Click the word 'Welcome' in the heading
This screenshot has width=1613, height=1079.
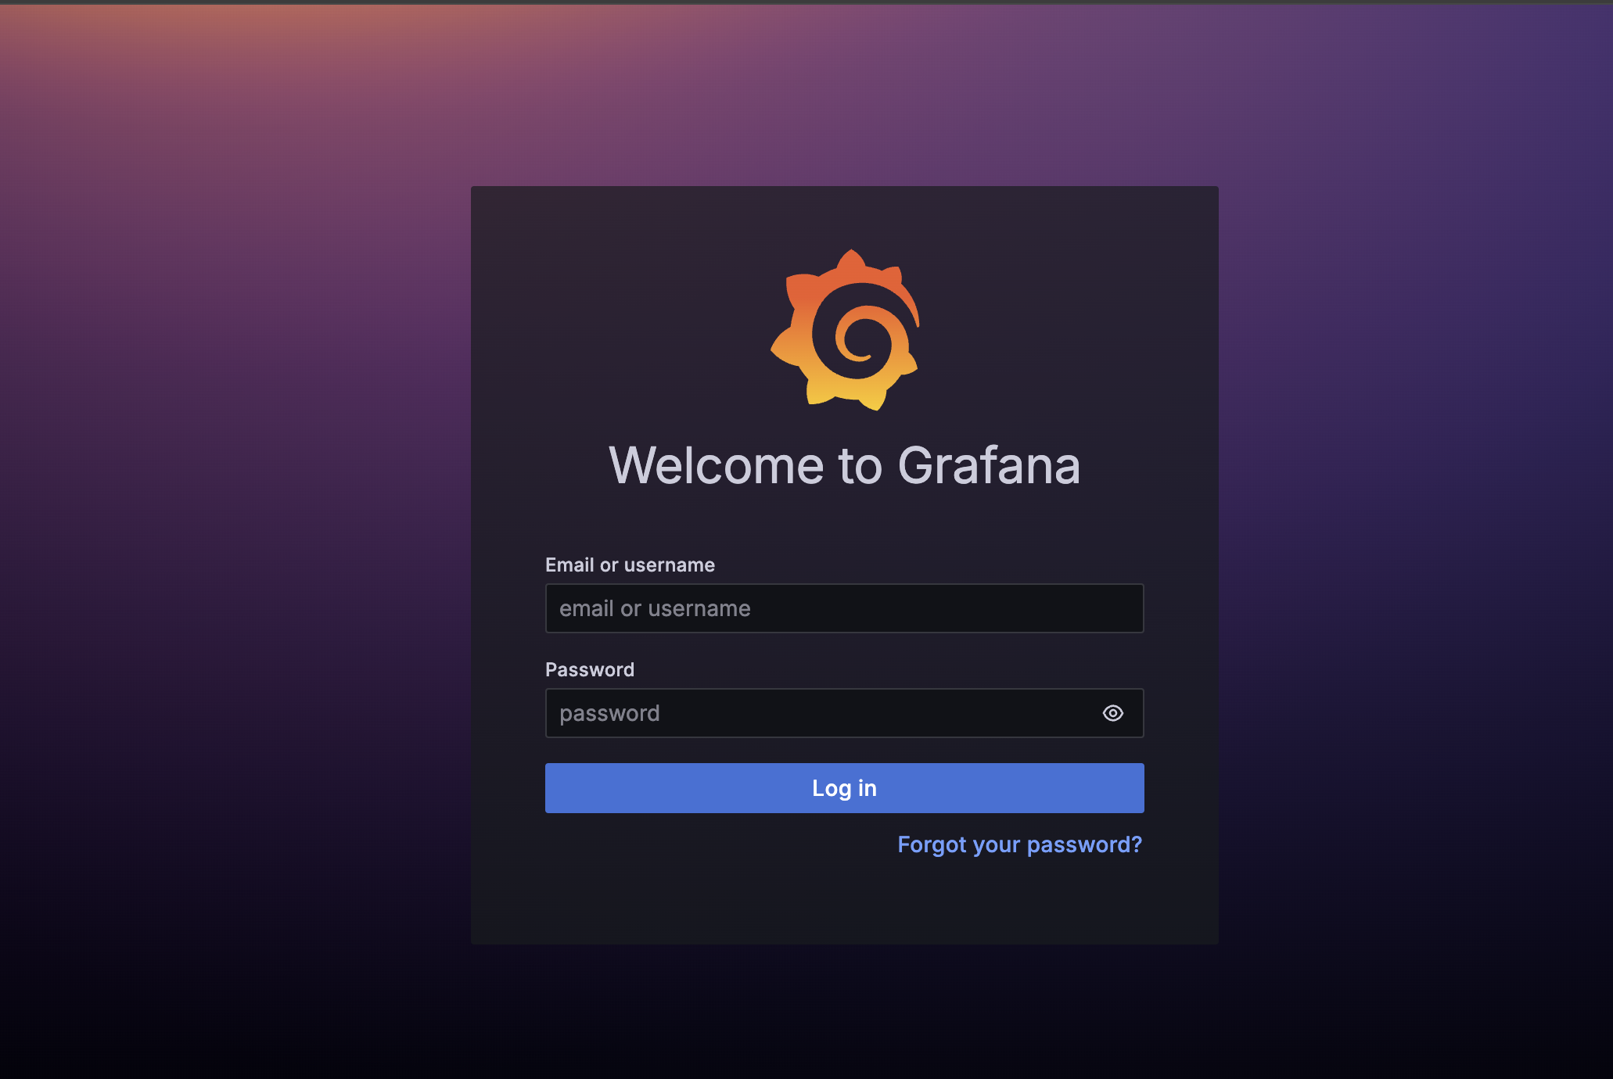716,465
